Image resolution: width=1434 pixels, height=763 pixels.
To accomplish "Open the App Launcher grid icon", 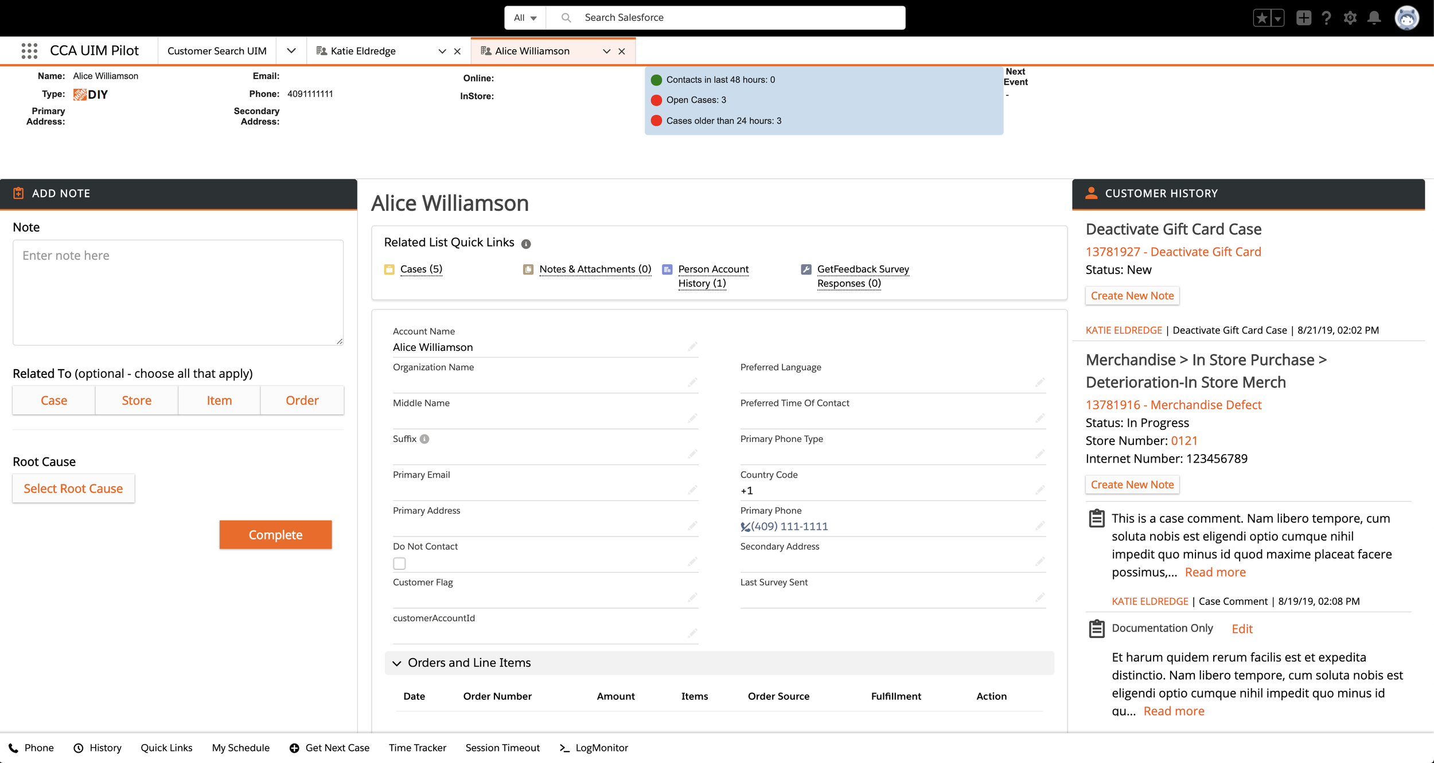I will 29,51.
